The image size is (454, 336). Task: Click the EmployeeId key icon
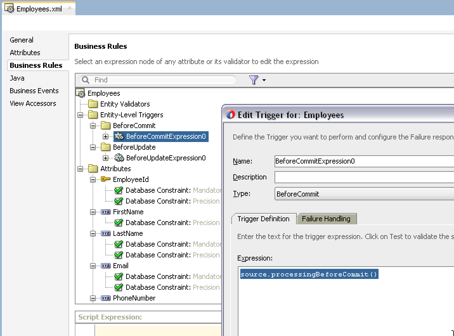[x=106, y=179]
